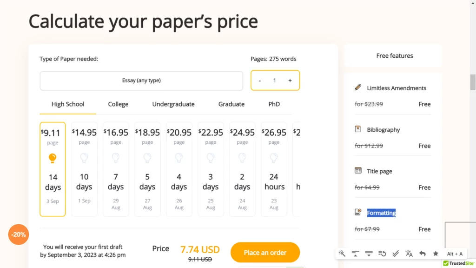The image size is (476, 268).
Task: Click the magic wand icon in floating toolbar
Action: (x=342, y=254)
